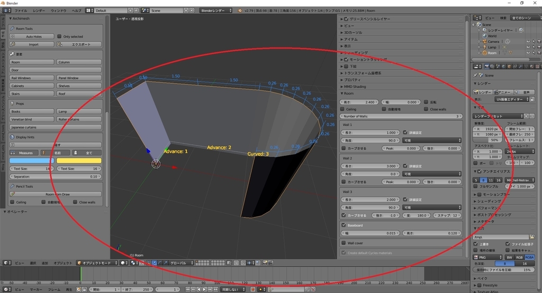Image resolution: width=542 pixels, height=293 pixels.
Task: Click the Import button in Room Tools
Action: coord(32,44)
